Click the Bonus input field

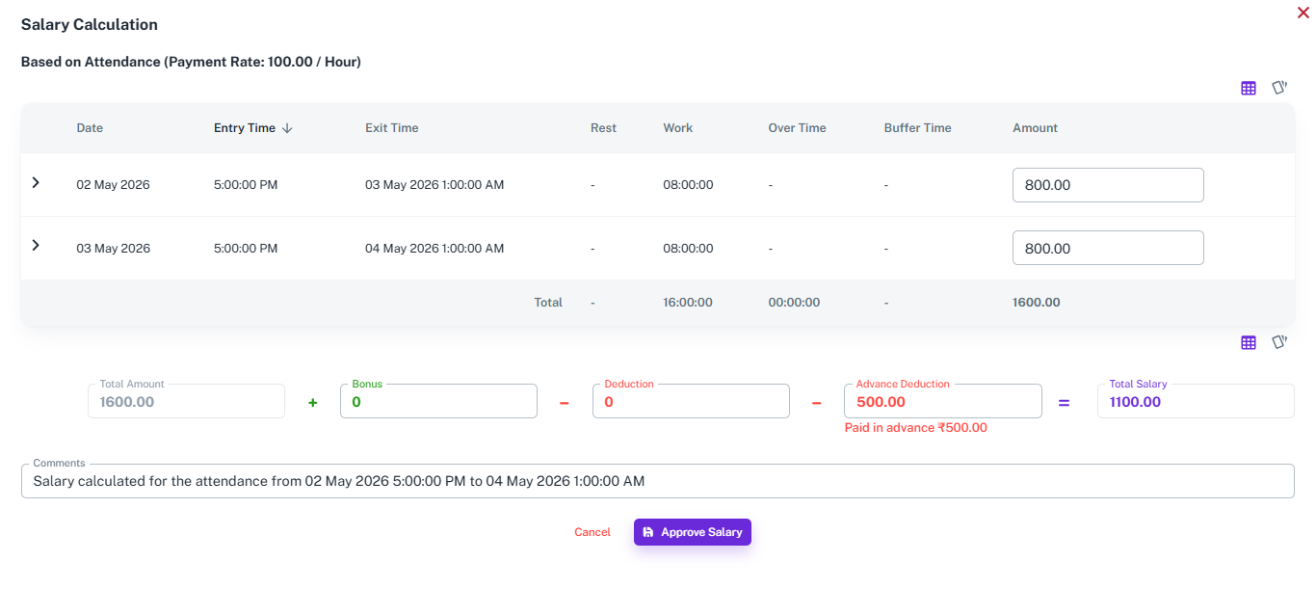point(438,401)
